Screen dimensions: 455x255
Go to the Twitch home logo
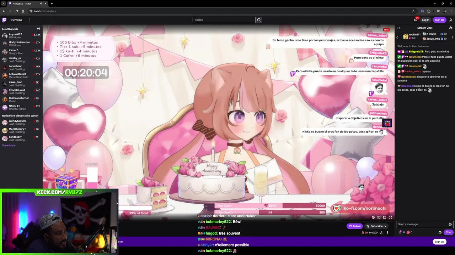click(x=4, y=20)
